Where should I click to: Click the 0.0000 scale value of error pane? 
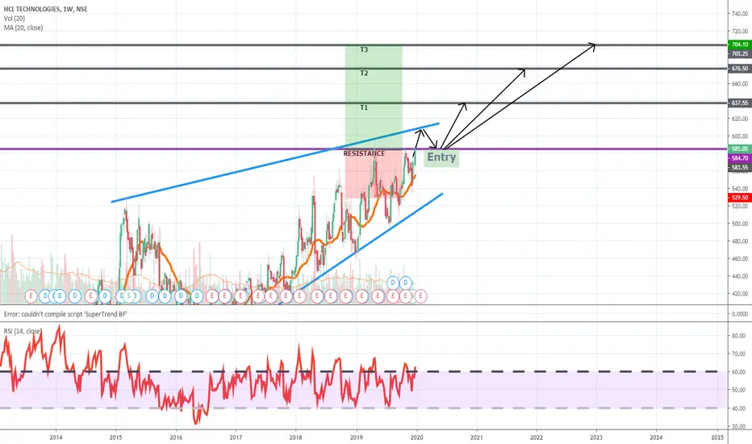(740, 314)
